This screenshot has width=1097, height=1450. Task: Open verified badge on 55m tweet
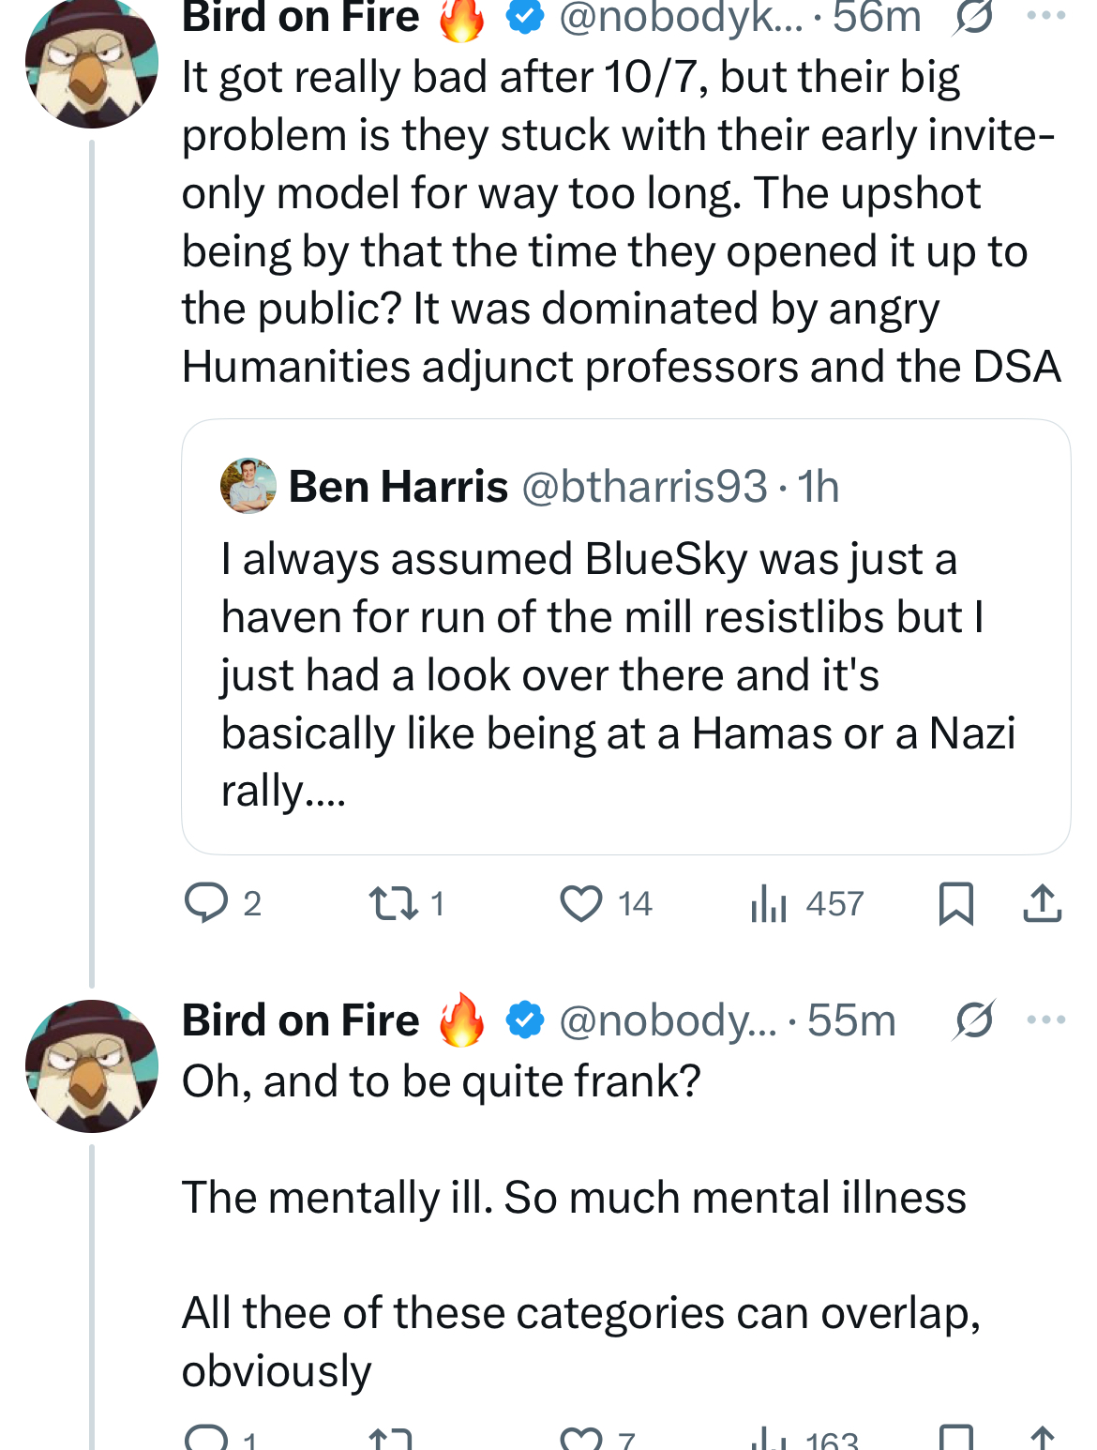pyautogui.click(x=525, y=1020)
